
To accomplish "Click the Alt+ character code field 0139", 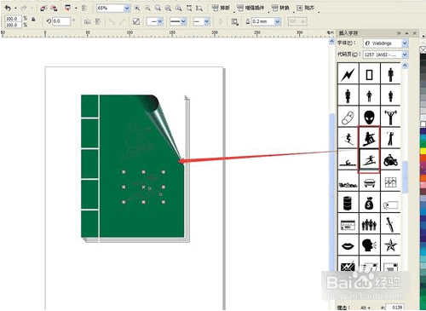I will 394,308.
